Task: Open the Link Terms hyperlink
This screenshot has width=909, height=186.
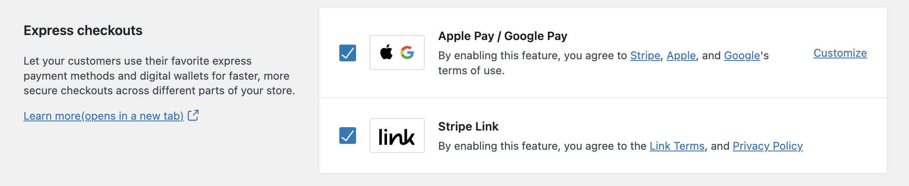Action: point(677,146)
